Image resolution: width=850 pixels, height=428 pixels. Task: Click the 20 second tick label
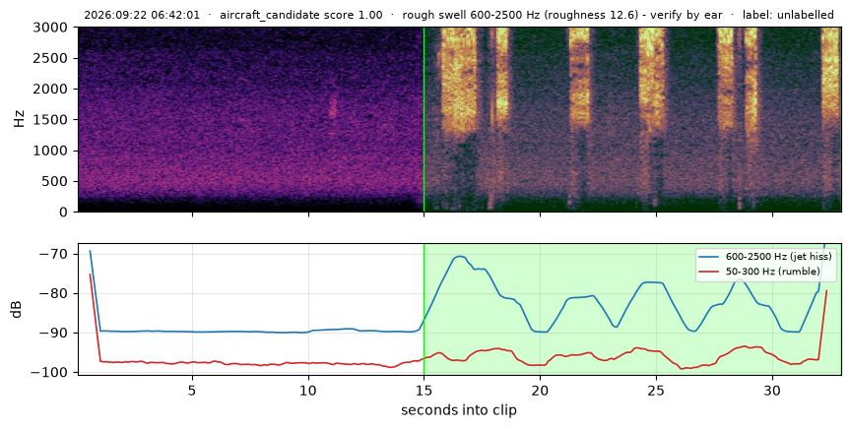(540, 390)
